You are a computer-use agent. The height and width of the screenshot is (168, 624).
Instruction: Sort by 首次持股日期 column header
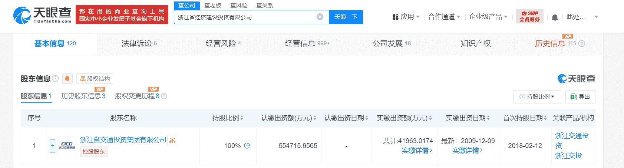[x=525, y=118]
